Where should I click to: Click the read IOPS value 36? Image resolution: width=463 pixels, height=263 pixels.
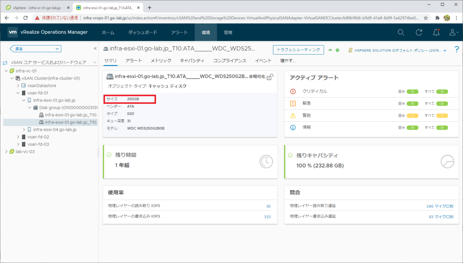268,206
